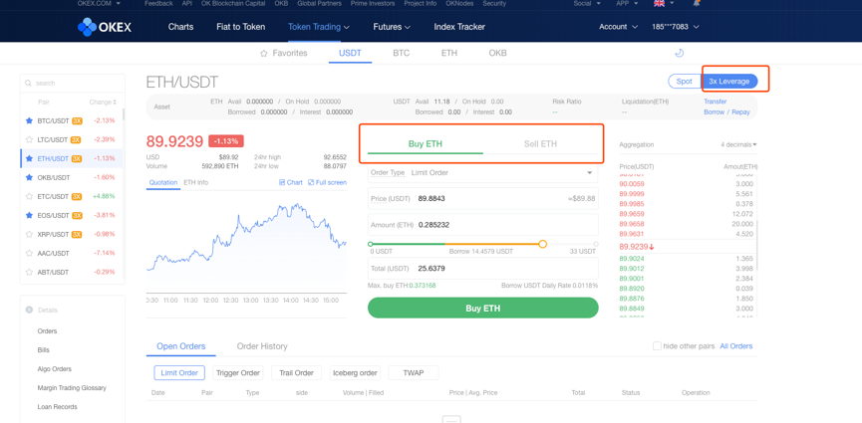Screen dimensions: 862x423
Task: Open the Social dropdown
Action: point(587,3)
